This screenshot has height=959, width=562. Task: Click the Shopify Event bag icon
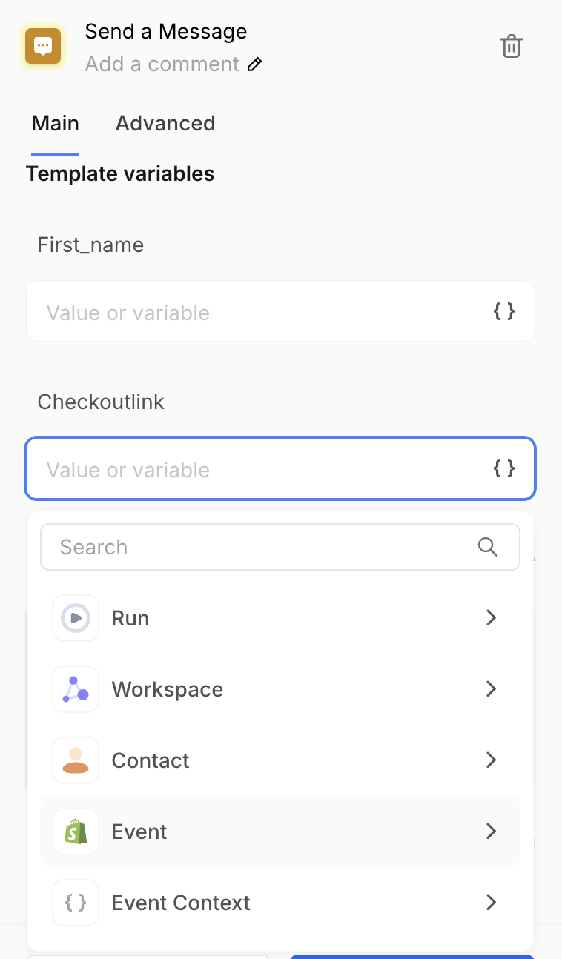click(x=76, y=832)
